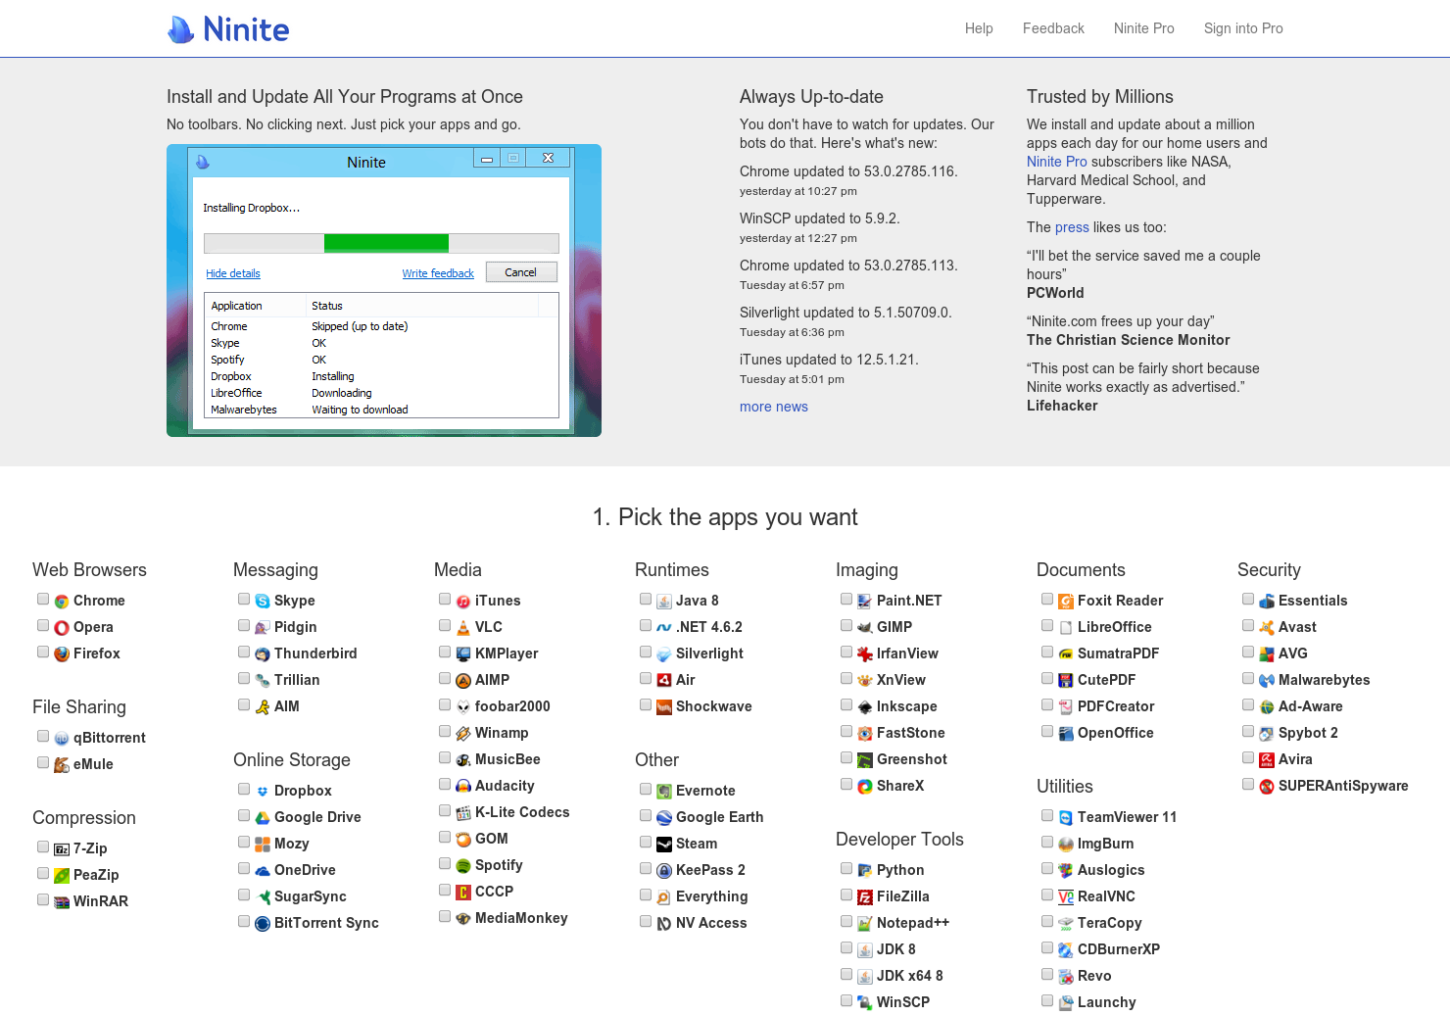Viewport: 1450px width, 1016px height.
Task: Click the Chrome browser icon
Action: coord(62,602)
